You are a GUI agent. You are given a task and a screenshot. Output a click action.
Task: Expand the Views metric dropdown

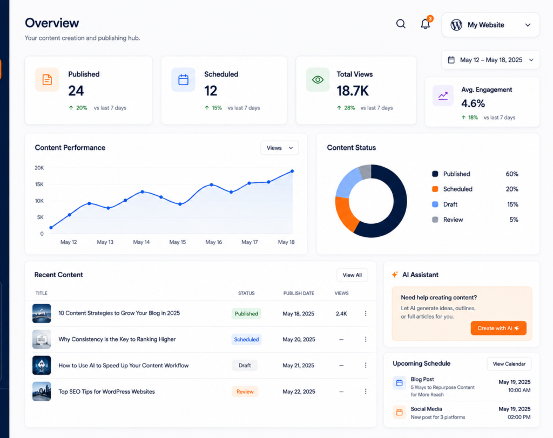click(279, 148)
